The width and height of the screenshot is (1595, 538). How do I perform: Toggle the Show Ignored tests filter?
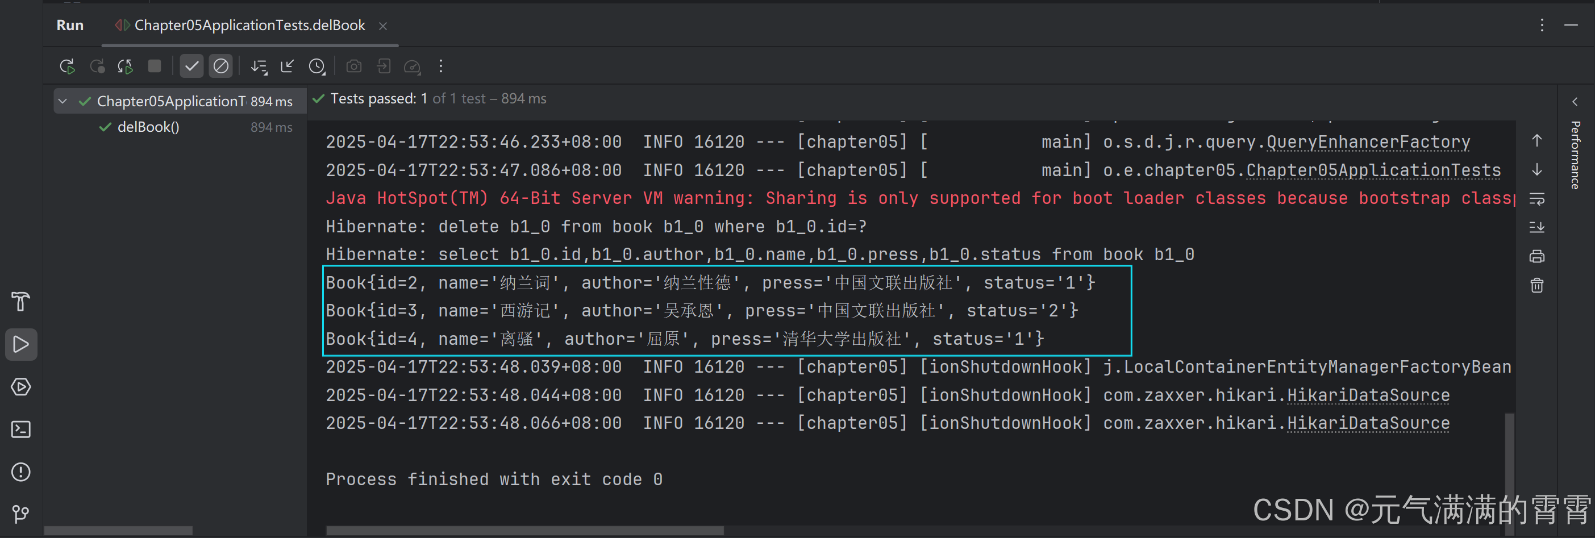(x=221, y=66)
